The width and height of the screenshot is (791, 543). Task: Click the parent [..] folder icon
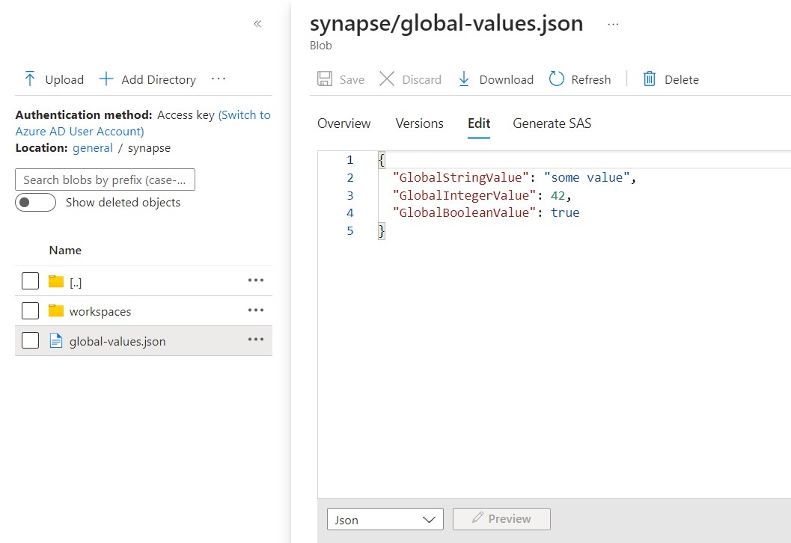click(x=56, y=280)
